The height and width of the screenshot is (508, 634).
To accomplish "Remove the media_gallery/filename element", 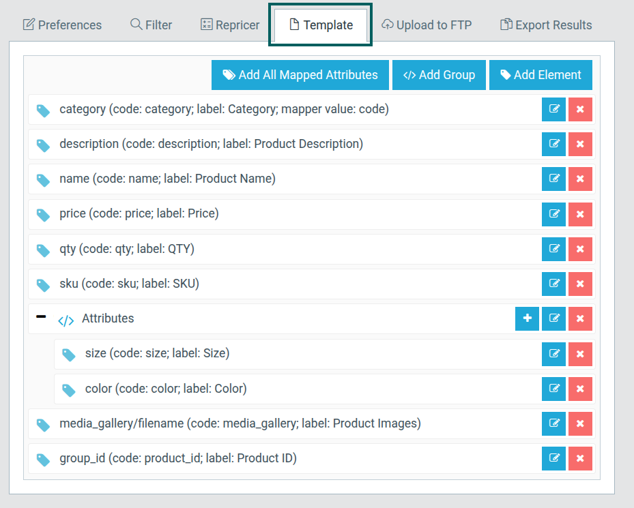I will (580, 423).
